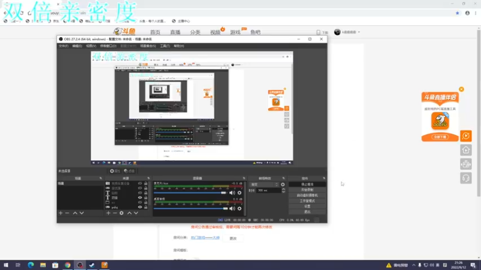Select the 场景 item in the scenes list
The image size is (481, 270).
[x=80, y=184]
